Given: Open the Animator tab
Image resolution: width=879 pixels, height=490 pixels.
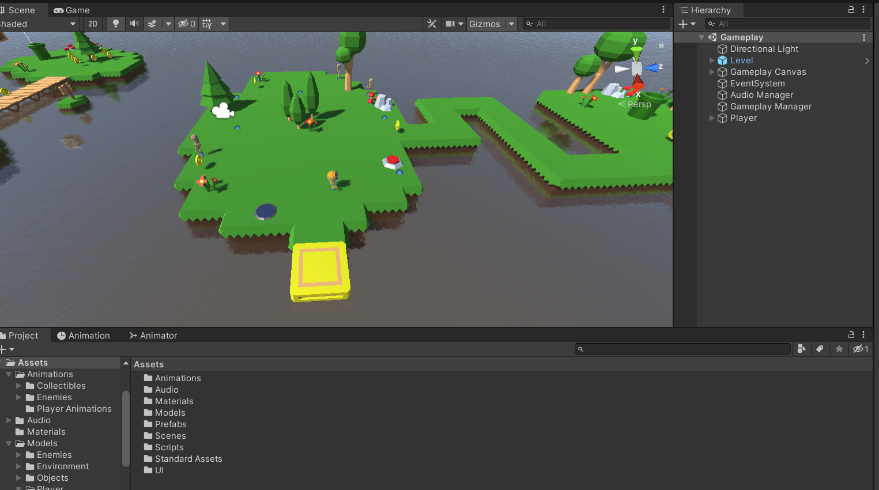Looking at the screenshot, I should tap(153, 335).
